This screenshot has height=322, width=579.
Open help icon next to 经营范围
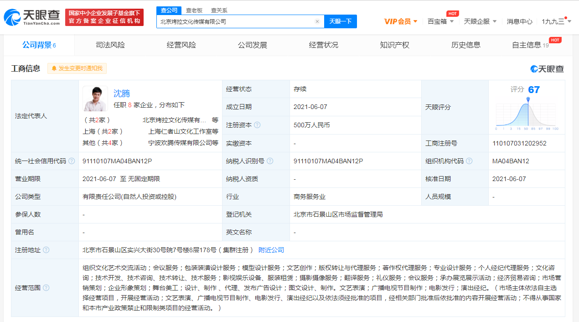click(46, 288)
